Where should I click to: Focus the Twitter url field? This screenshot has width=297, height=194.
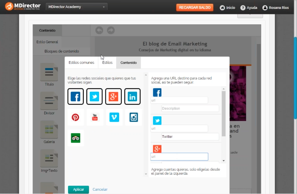(x=179, y=128)
